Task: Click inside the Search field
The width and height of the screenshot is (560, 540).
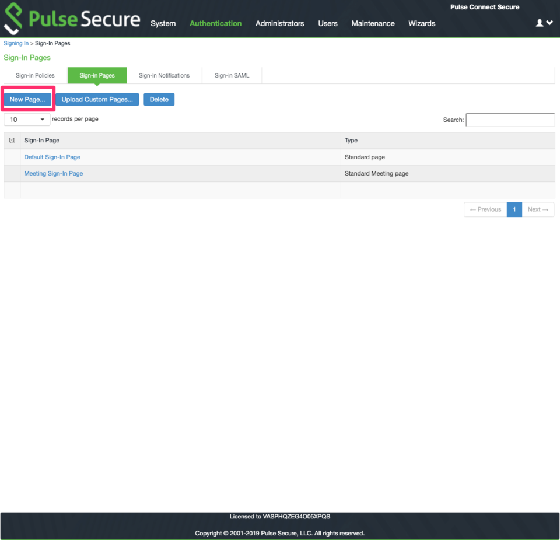Action: click(510, 120)
